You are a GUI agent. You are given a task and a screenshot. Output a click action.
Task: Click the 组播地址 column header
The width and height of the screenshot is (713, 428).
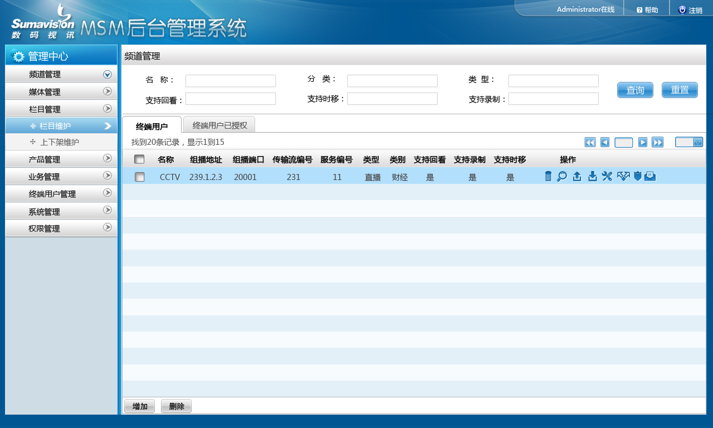pyautogui.click(x=206, y=159)
